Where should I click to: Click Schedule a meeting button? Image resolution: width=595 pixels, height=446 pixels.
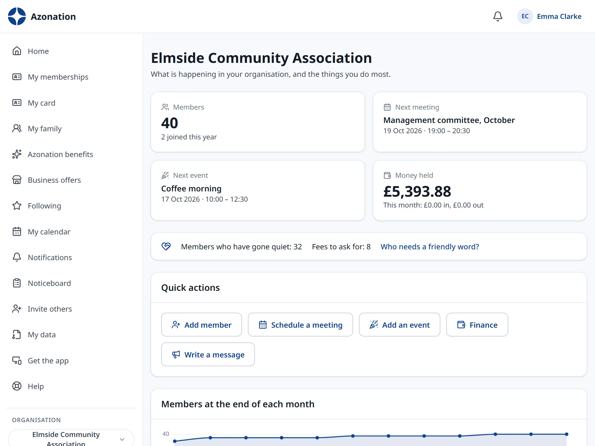point(300,325)
